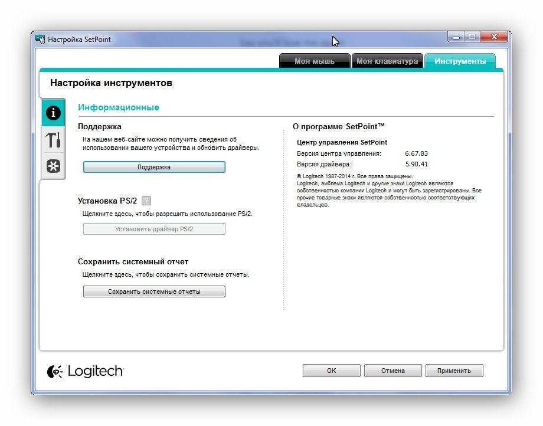The height and width of the screenshot is (426, 543).
Task: Click the Logitech logo
Action: [85, 371]
